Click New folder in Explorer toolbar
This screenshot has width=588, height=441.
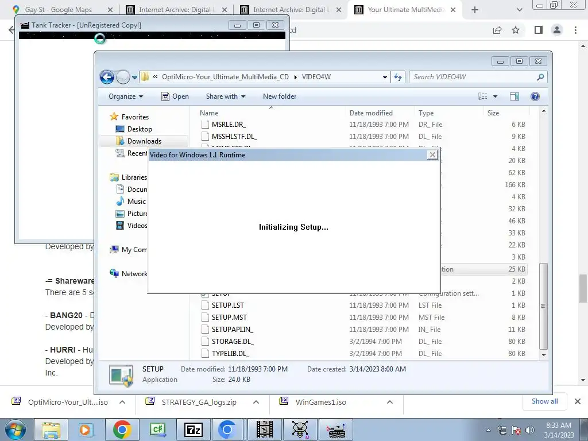(x=280, y=96)
